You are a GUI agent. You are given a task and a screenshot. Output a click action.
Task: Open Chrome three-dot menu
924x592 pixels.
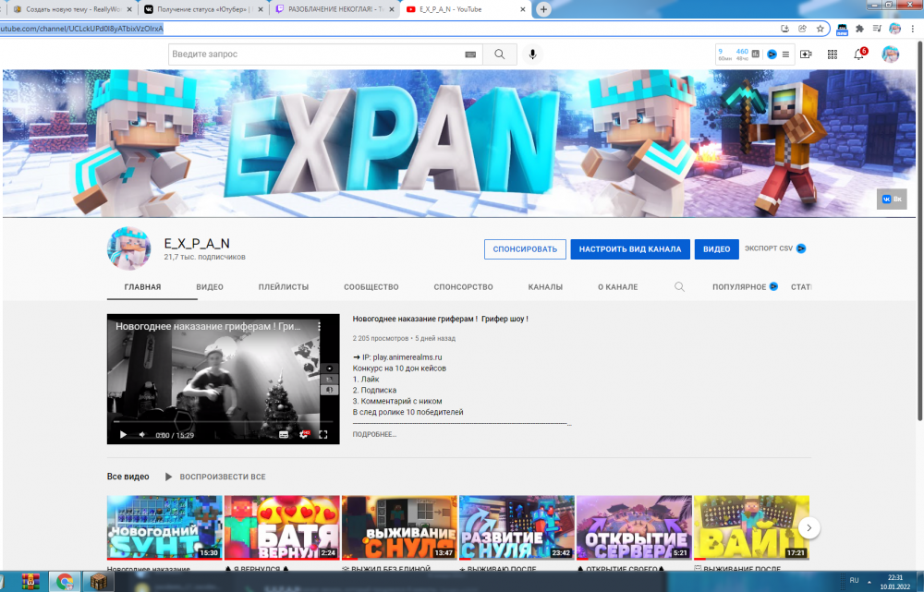pyautogui.click(x=913, y=29)
